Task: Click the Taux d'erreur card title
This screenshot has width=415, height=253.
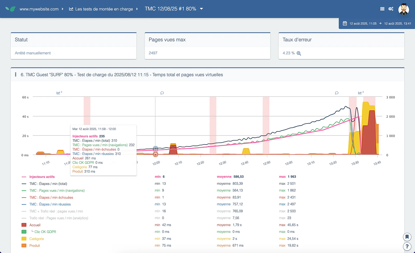Action: click(x=297, y=40)
